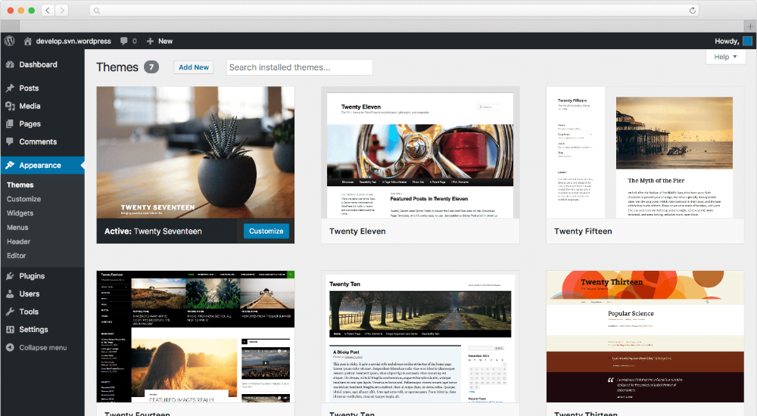Click the magnifier icon in address bar
This screenshot has height=416, width=757.
(x=97, y=11)
